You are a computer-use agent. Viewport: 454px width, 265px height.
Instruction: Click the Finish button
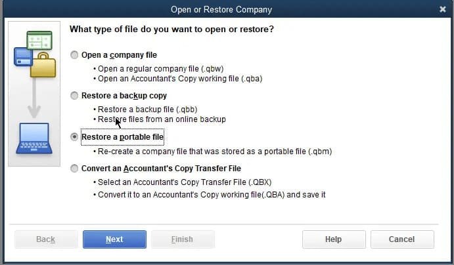tap(182, 239)
